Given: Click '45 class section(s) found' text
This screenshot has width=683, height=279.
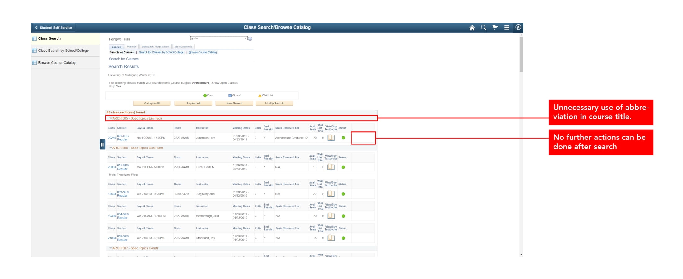Looking at the screenshot, I should coord(126,113).
